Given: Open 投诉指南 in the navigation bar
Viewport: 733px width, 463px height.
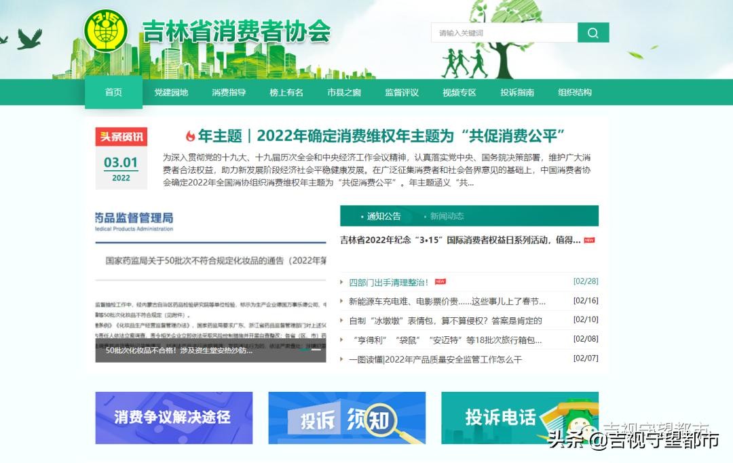Looking at the screenshot, I should pos(517,93).
